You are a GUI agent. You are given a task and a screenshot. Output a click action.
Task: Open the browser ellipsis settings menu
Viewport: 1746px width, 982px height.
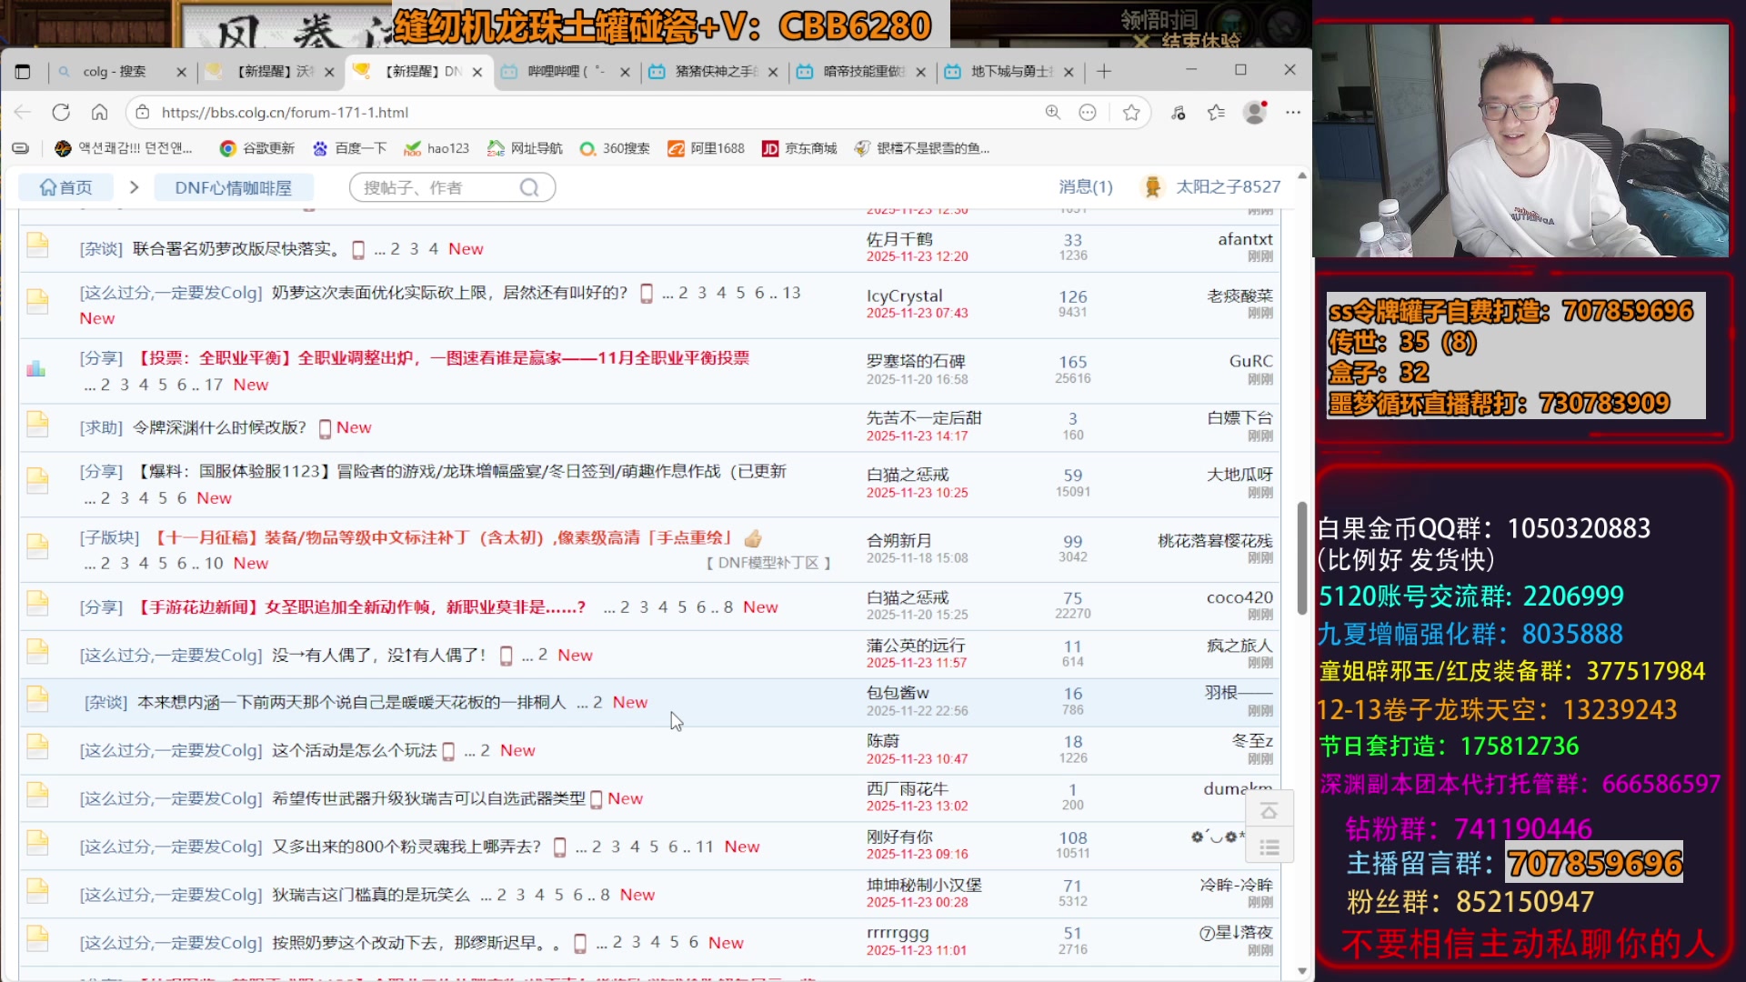[x=1292, y=112]
